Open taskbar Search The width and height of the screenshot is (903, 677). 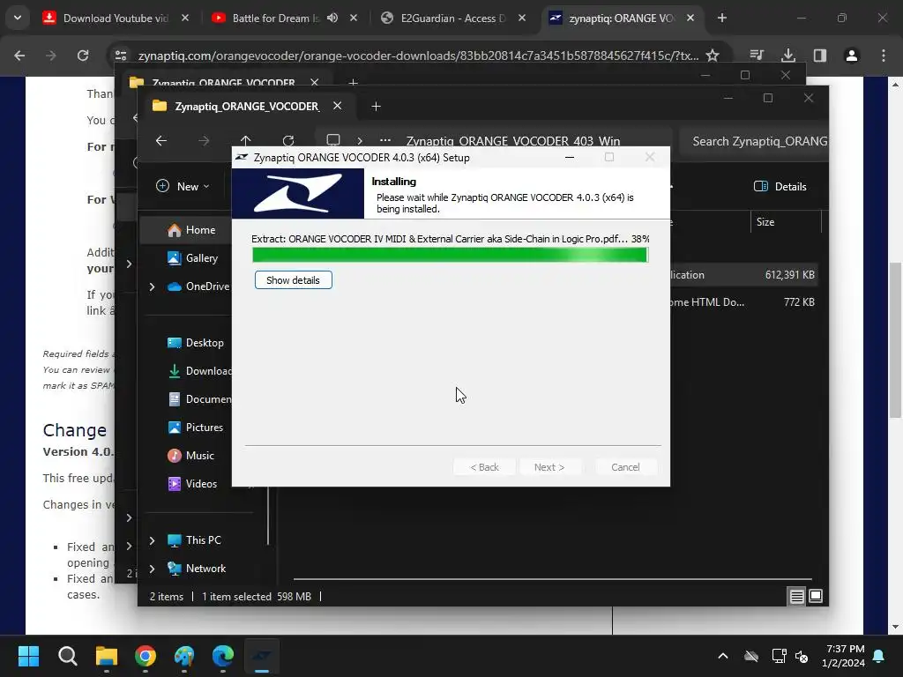pyautogui.click(x=67, y=656)
